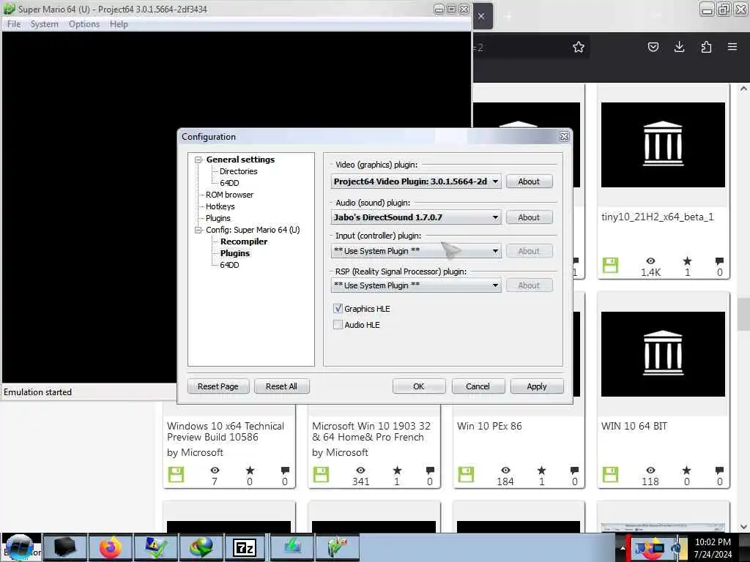Open Audio (sound) plugin dropdown
Screen dimensions: 750x562
point(416,217)
